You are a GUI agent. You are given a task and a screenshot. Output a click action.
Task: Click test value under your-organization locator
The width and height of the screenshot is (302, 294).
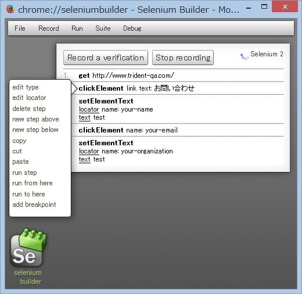(x=99, y=159)
